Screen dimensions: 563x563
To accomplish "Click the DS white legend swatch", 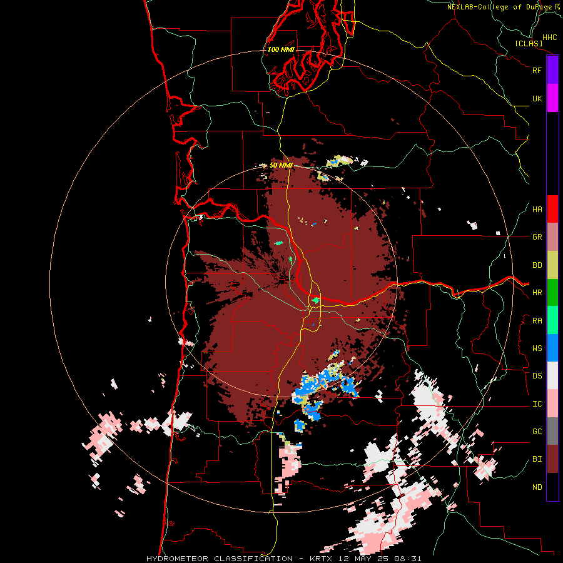I will (552, 375).
